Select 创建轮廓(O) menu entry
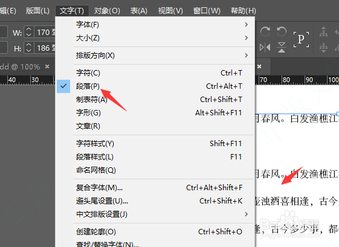339x247 pixels. coord(155,232)
